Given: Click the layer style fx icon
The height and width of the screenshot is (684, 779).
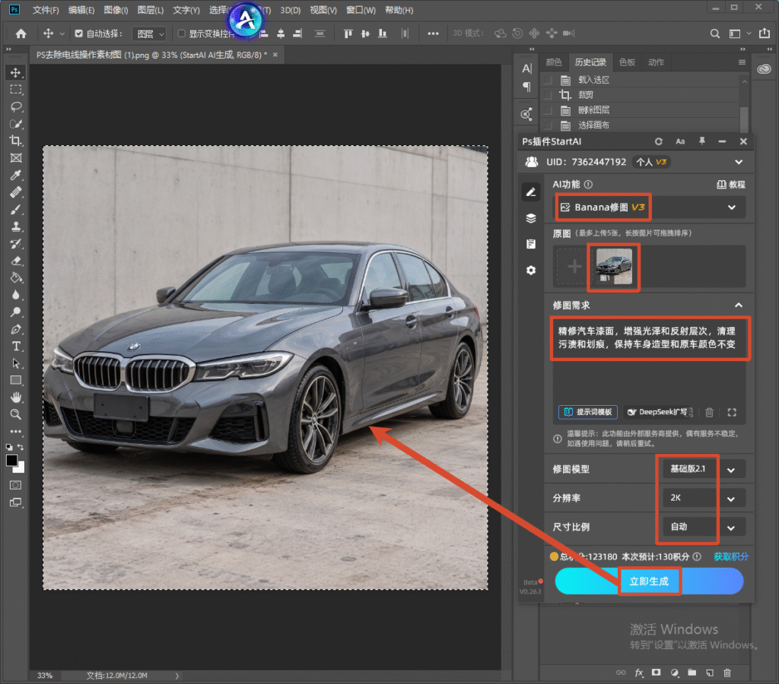Looking at the screenshot, I should point(639,673).
